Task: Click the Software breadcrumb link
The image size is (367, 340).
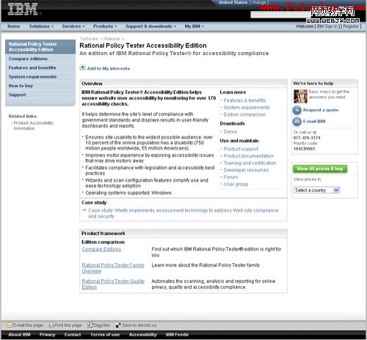Action: pyautogui.click(x=89, y=39)
